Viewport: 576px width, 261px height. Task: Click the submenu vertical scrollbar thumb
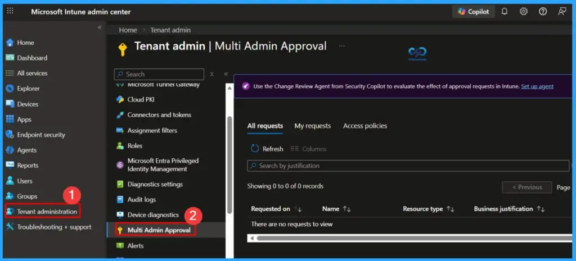click(229, 164)
